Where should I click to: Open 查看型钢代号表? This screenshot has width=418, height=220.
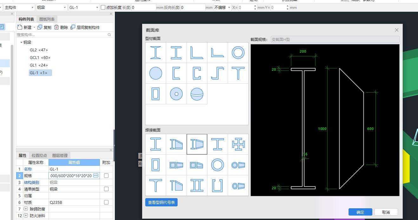click(161, 202)
